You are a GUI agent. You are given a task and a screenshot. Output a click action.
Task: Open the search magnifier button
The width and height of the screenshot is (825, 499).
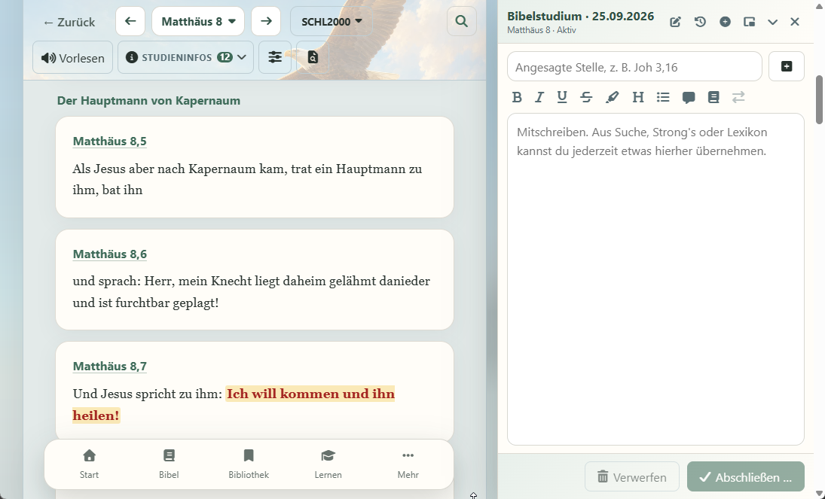[461, 21]
